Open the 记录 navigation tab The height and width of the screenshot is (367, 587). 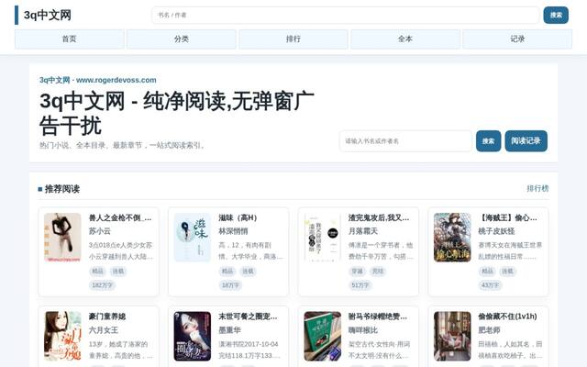coord(517,39)
